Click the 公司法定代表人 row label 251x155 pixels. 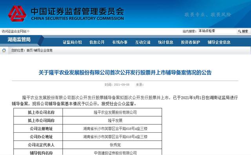41,145
